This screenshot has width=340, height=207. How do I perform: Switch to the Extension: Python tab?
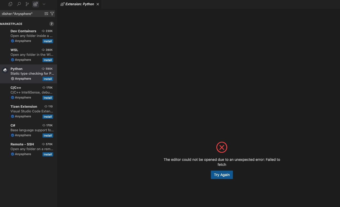pos(80,4)
